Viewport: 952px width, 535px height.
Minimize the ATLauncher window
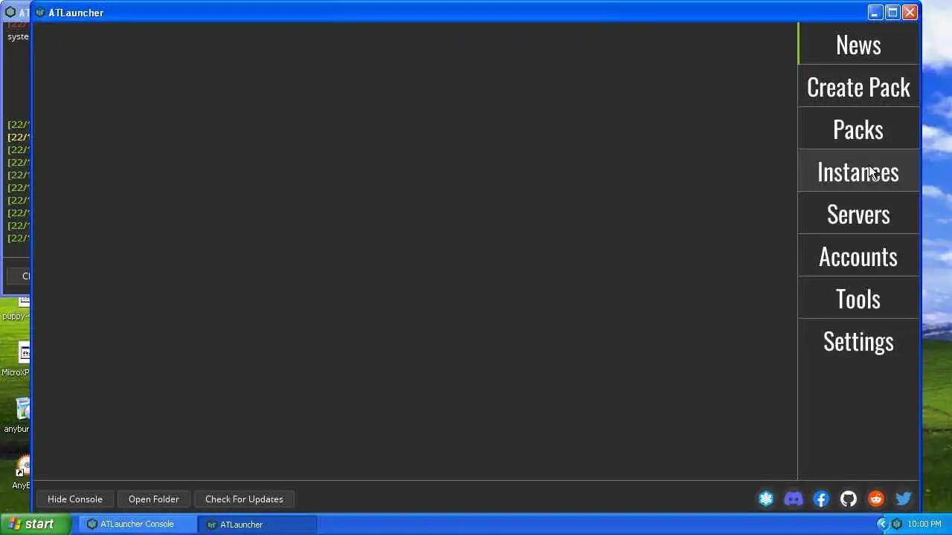tap(875, 13)
